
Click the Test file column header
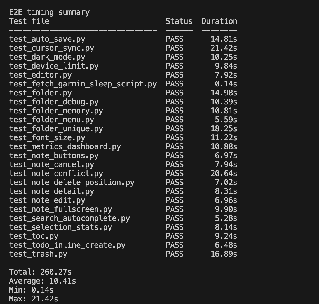tap(29, 21)
